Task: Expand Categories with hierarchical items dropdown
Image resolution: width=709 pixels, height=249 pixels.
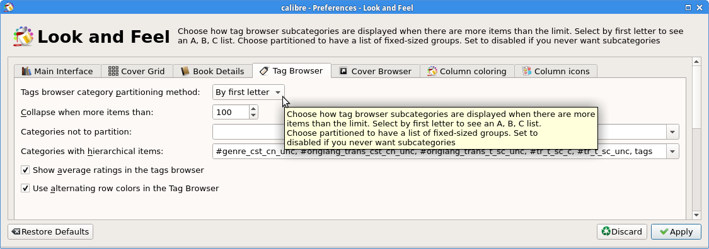Action: point(672,151)
